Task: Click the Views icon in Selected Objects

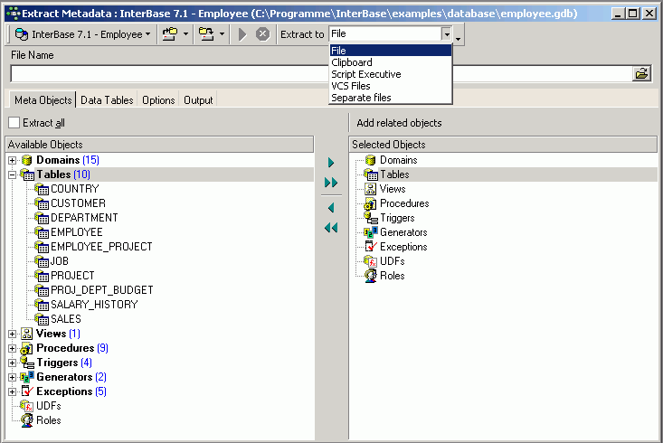Action: pos(371,189)
